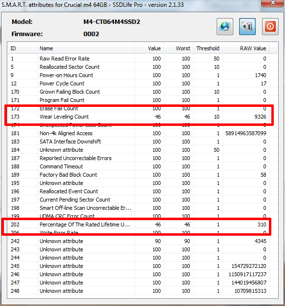This screenshot has width=285, height=306.
Task: Click the firmware value 0002
Action: (91, 34)
